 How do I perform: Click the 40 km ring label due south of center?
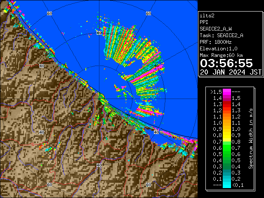[99, 165]
